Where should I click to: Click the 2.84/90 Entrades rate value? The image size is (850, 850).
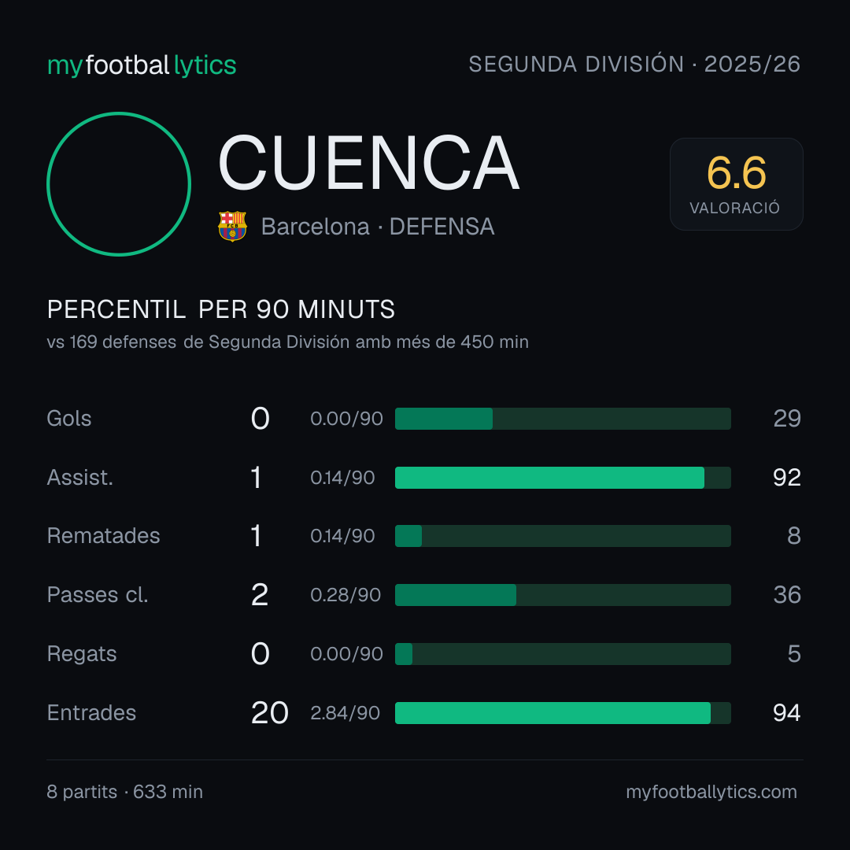pos(345,713)
